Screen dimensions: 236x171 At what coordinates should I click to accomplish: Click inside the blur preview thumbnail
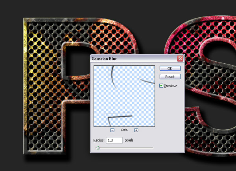(x=124, y=96)
